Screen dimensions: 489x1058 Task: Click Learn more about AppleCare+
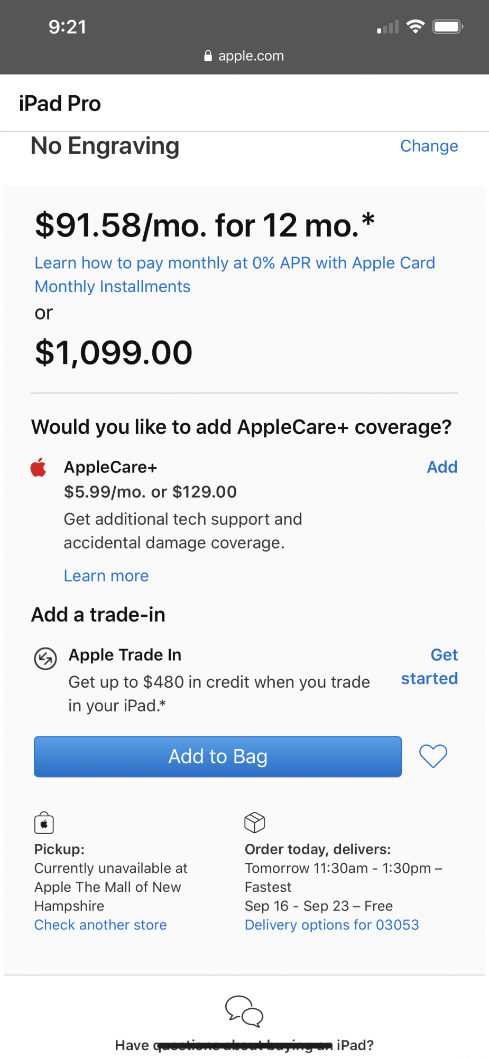106,576
